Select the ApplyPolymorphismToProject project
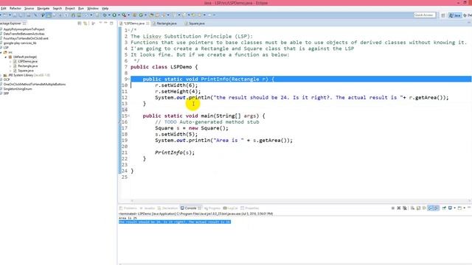The width and height of the screenshot is (472, 265). point(24,29)
